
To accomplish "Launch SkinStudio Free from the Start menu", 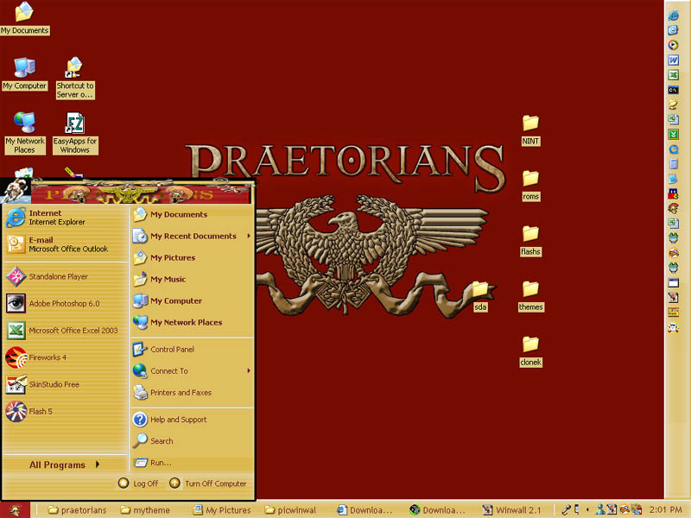I will tap(66, 384).
